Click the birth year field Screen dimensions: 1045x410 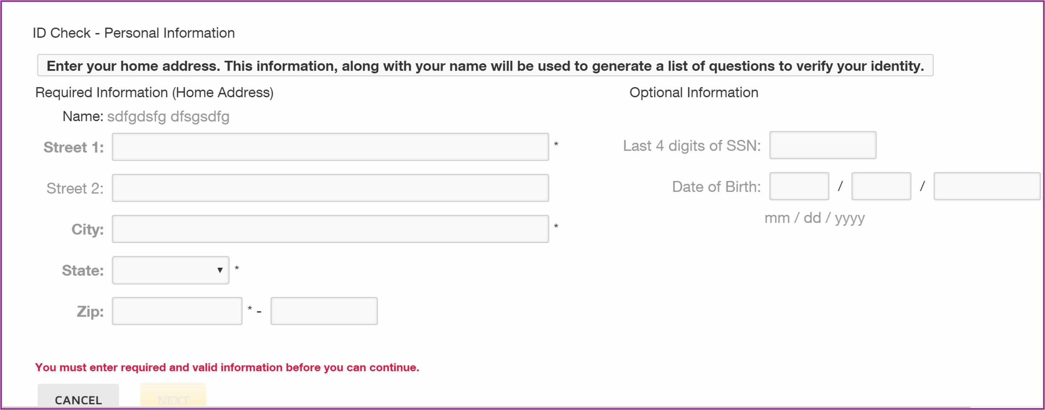tap(986, 186)
